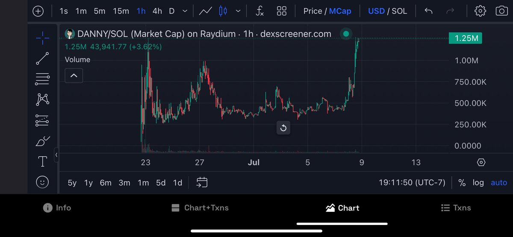The width and height of the screenshot is (513, 237).
Task: Set the range to 3m
Action: (124, 183)
